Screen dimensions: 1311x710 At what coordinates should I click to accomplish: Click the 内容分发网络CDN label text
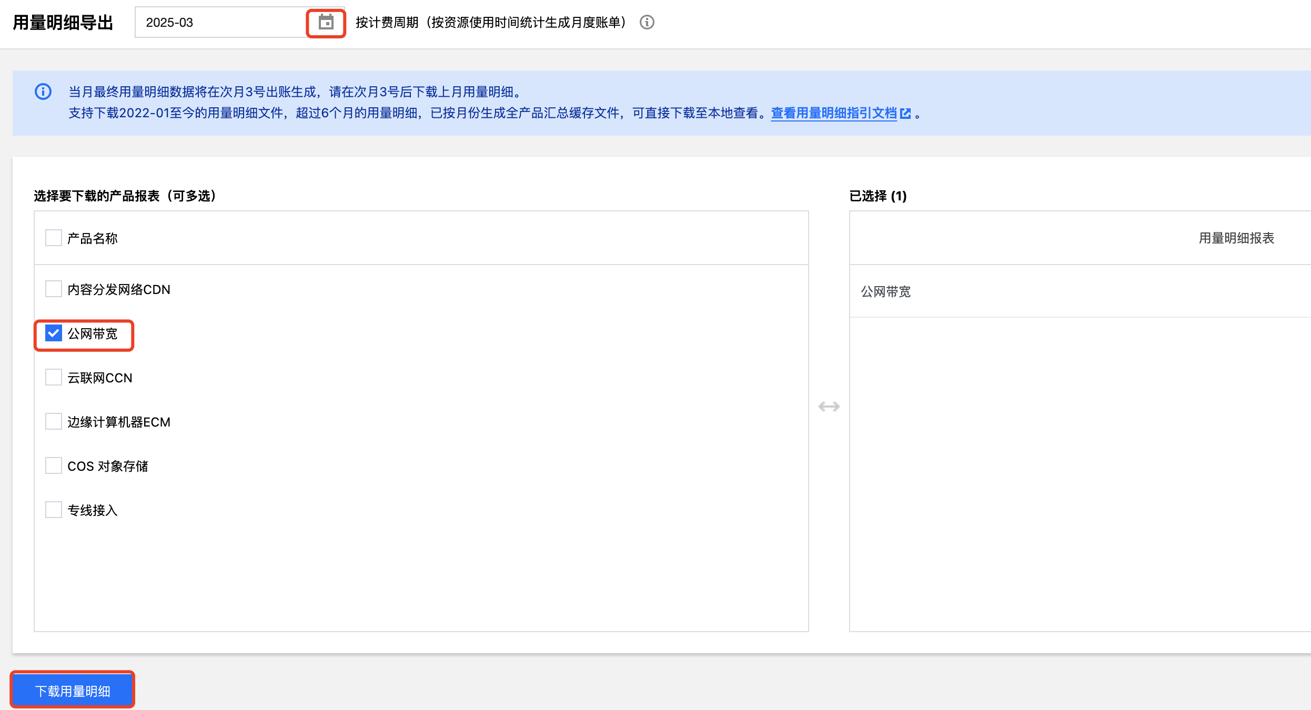tap(119, 290)
